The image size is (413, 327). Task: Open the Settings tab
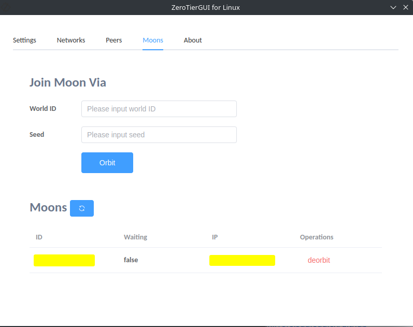[x=24, y=40]
